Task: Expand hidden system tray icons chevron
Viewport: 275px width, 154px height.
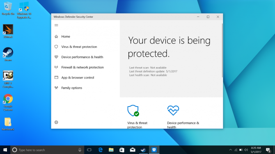Action: 231,150
